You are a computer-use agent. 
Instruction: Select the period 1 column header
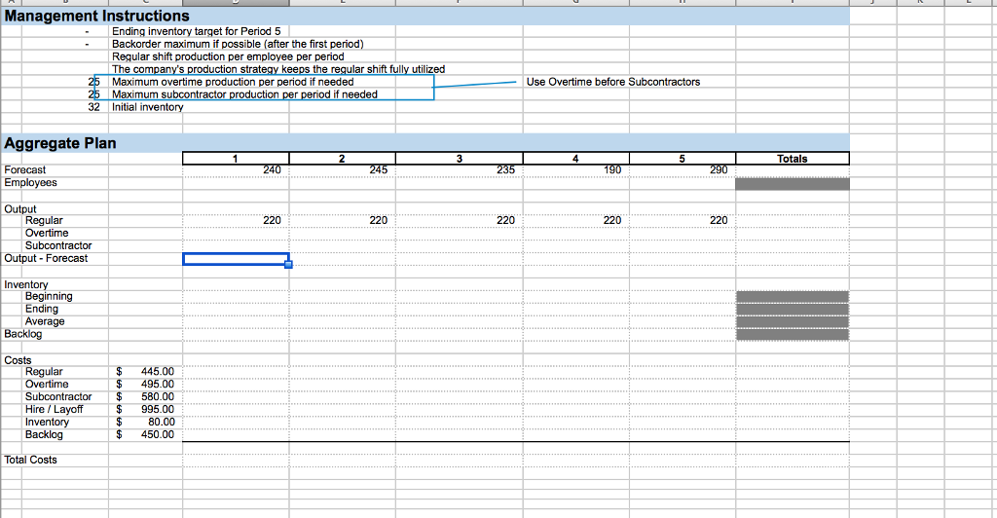pos(236,159)
